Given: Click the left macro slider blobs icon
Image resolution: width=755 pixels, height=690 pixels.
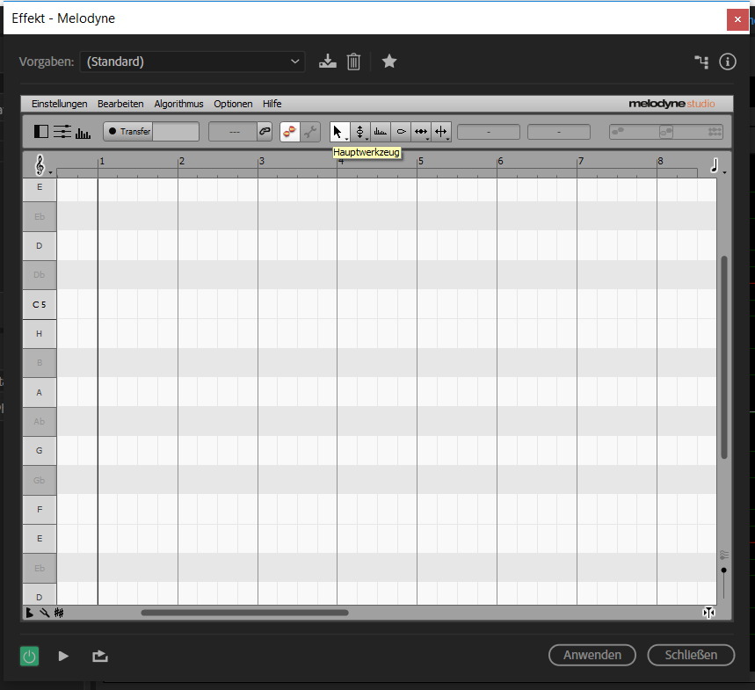Looking at the screenshot, I should click(618, 132).
